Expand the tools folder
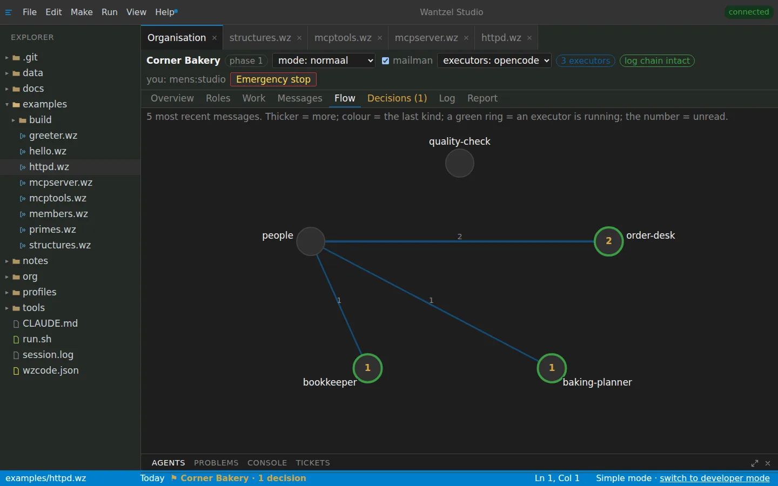Viewport: 778px width, 486px height. click(7, 308)
